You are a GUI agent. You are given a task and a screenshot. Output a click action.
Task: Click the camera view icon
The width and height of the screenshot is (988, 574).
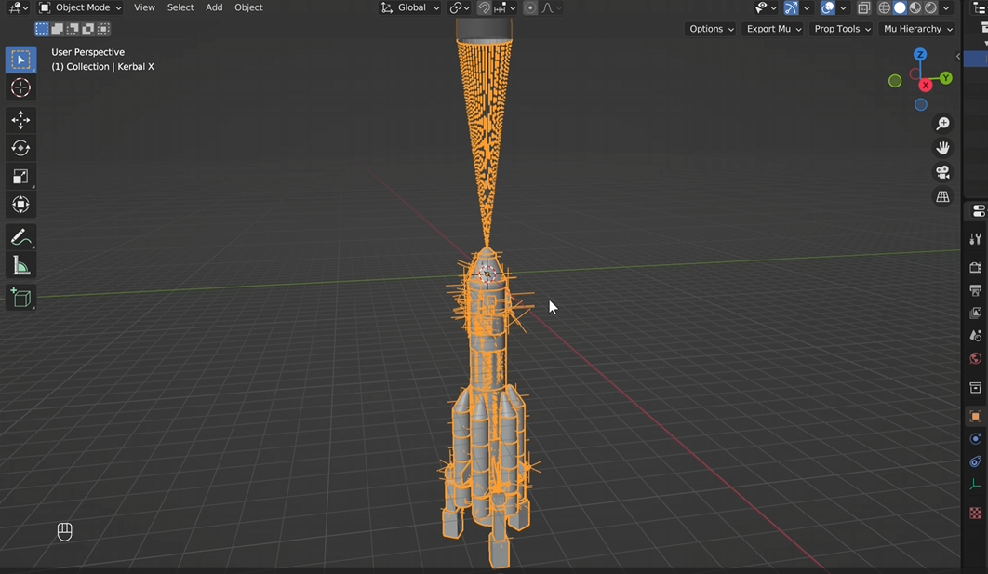pos(942,173)
